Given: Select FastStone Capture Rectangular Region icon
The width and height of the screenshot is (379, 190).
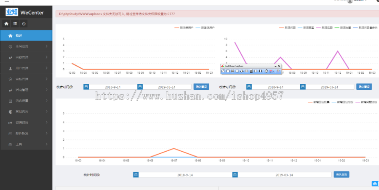Looking at the screenshot, I should [237, 71].
